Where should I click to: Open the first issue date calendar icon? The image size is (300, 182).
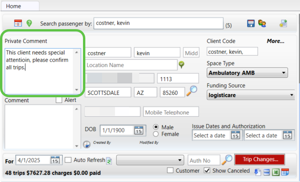coord(236,135)
